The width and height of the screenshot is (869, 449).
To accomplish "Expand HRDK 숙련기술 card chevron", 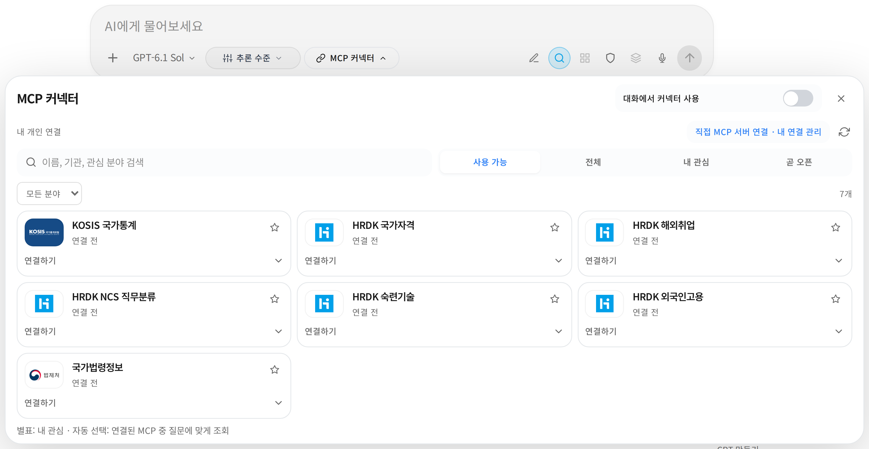I will pos(559,331).
